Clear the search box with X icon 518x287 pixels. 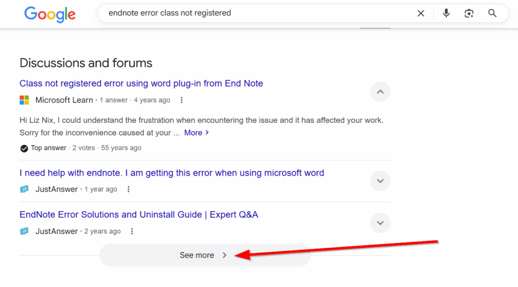(420, 13)
